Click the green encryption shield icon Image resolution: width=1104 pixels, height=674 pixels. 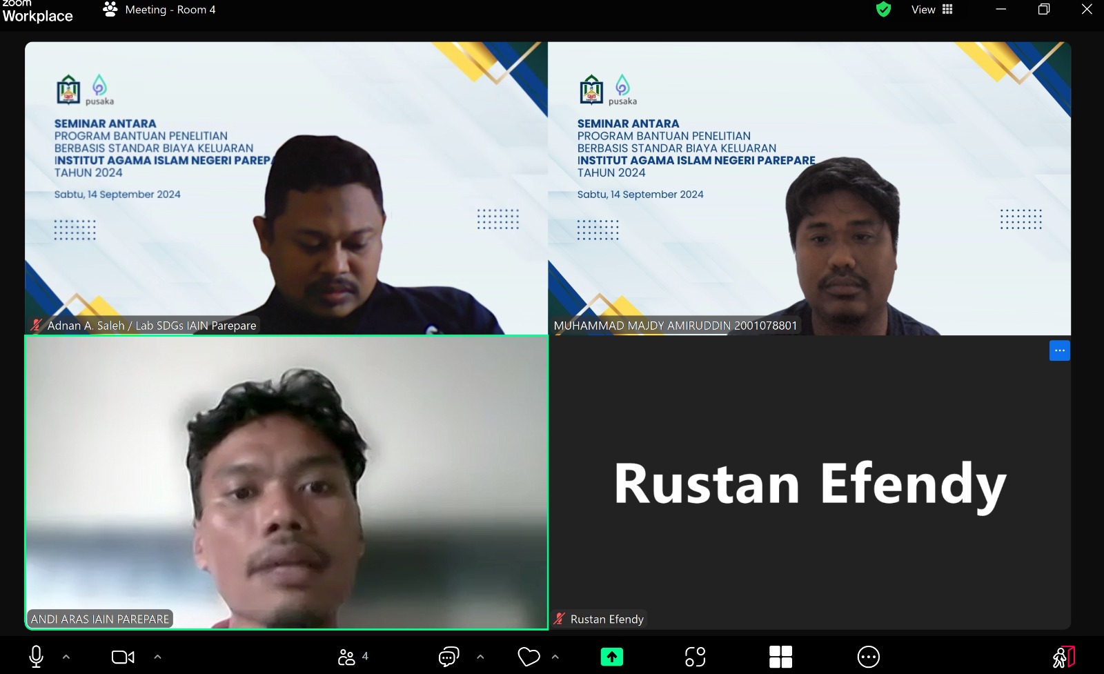point(883,10)
